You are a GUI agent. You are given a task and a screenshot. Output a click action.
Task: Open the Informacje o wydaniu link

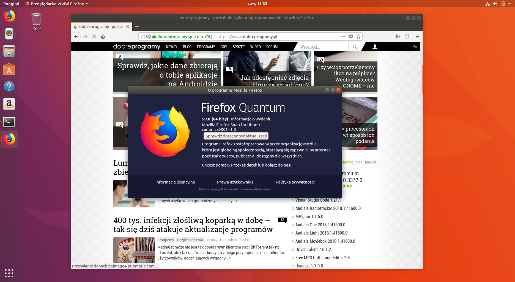(251, 119)
